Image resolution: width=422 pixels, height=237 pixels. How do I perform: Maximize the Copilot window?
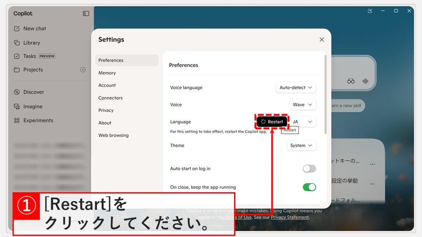(x=396, y=11)
